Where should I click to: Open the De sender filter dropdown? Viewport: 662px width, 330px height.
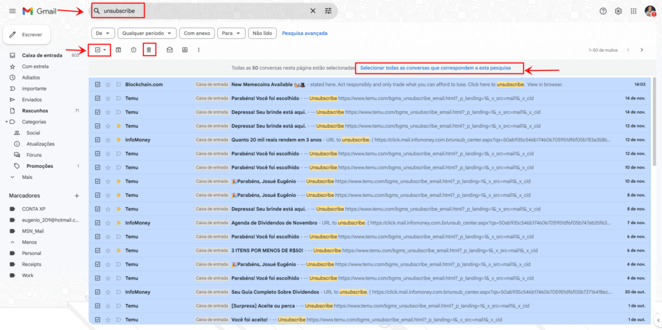(103, 34)
